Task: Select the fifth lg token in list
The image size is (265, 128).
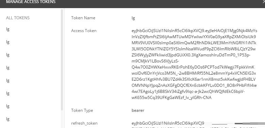Action: [8, 81]
